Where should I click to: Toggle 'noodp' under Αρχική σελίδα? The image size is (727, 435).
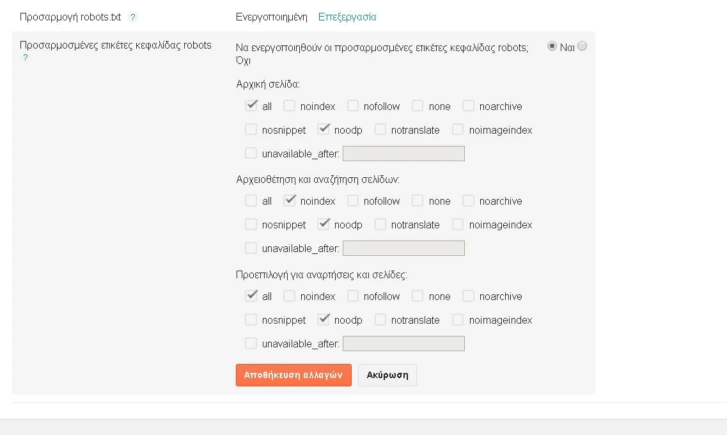coord(324,129)
